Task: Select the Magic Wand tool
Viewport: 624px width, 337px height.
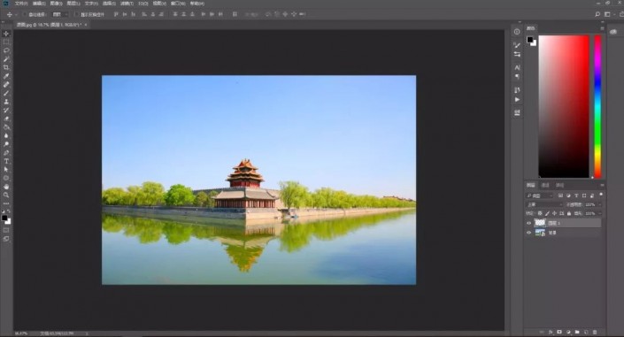Action: (x=6, y=59)
